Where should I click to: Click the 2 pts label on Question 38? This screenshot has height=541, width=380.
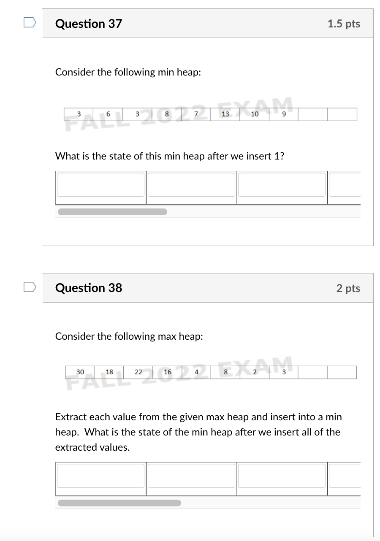[348, 288]
